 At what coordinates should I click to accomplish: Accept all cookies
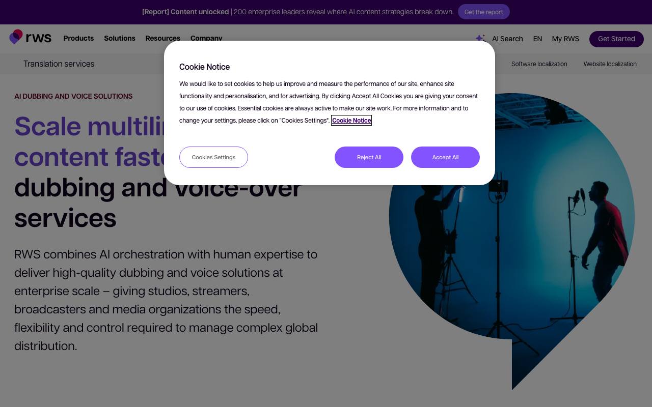[x=445, y=157]
